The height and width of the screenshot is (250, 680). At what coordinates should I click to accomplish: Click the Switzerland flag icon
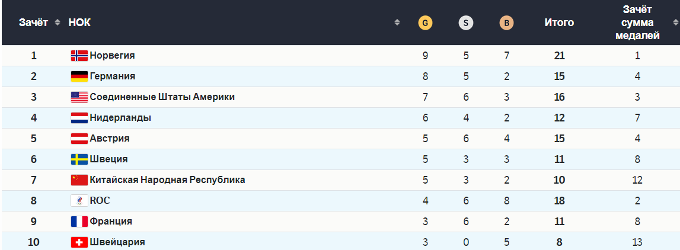pyautogui.click(x=79, y=242)
